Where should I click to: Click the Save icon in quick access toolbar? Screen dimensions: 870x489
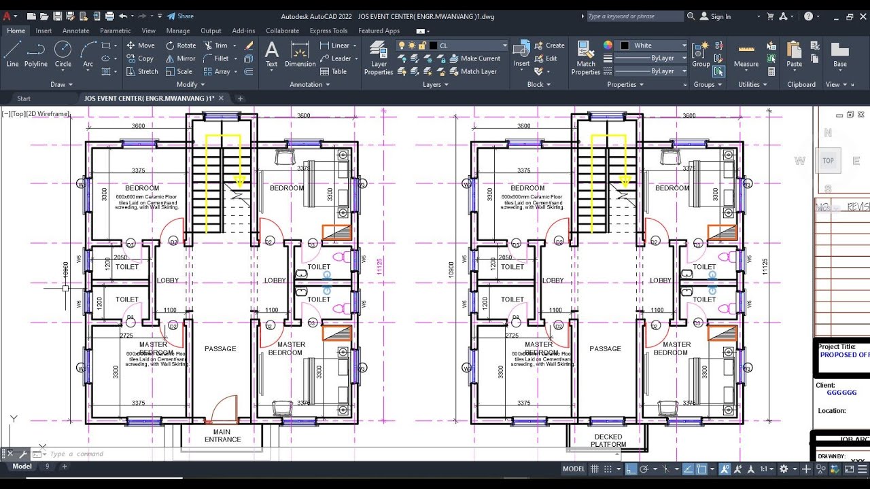(57, 16)
